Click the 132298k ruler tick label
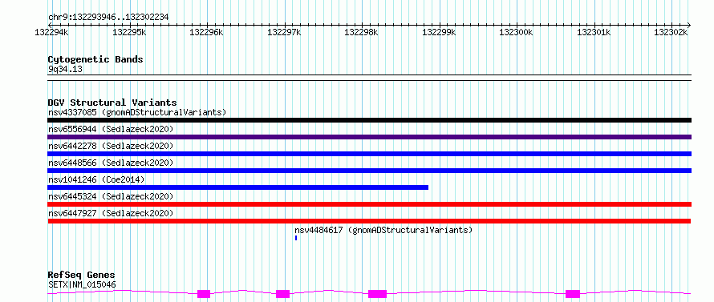 [x=362, y=32]
